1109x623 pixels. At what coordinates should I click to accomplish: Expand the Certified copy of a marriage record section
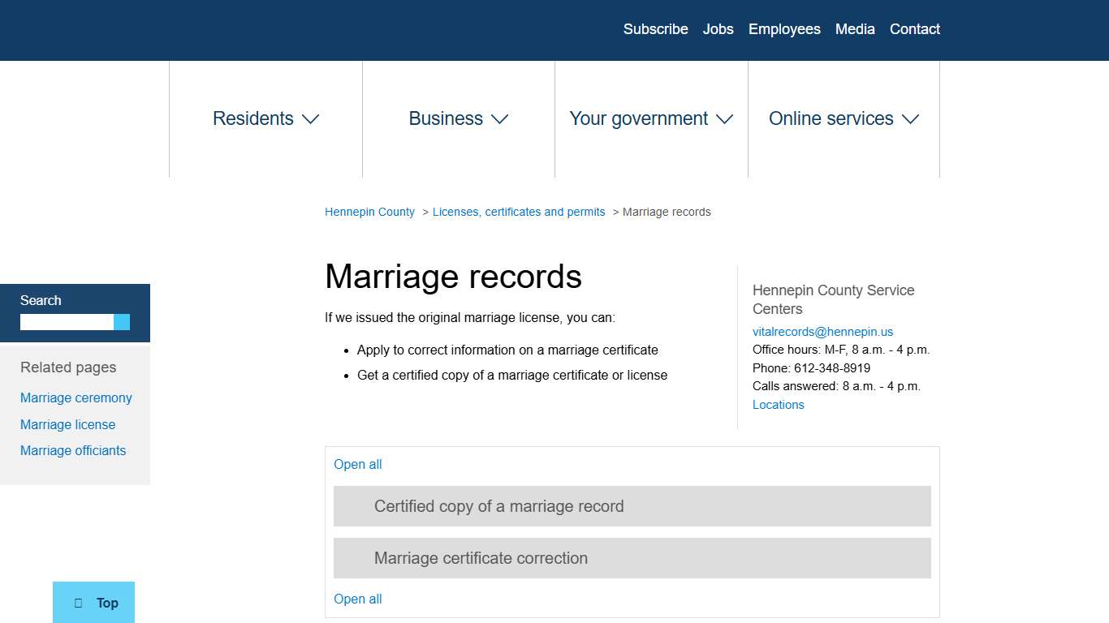(498, 505)
